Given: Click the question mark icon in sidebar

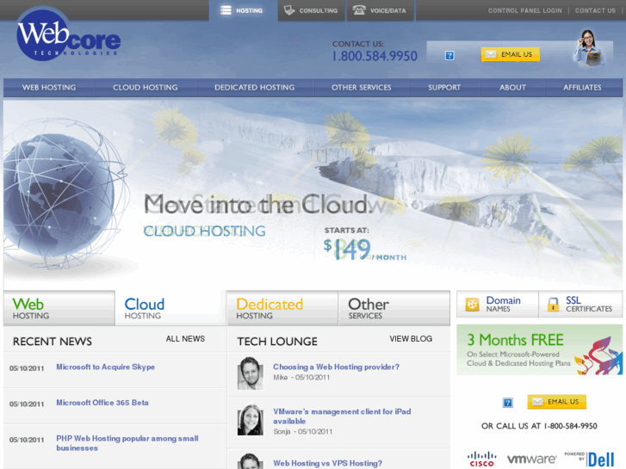Looking at the screenshot, I should tap(507, 403).
